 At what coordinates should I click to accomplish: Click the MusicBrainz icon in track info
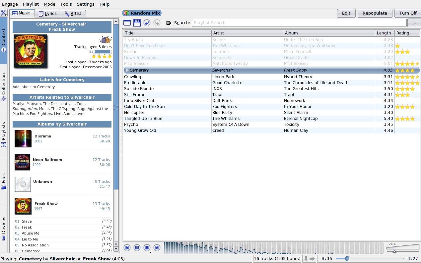[x=106, y=40]
